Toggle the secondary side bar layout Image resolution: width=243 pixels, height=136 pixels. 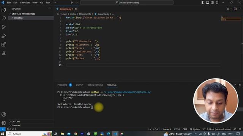point(212,3)
